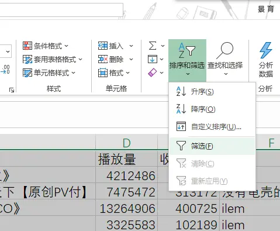Click the Format cells (格式) icon
The width and height of the screenshot is (280, 231).
coord(103,73)
